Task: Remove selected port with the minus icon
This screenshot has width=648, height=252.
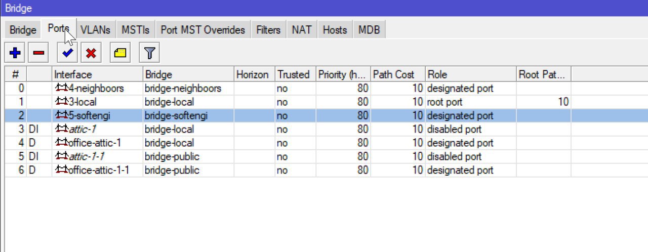Action: tap(38, 52)
